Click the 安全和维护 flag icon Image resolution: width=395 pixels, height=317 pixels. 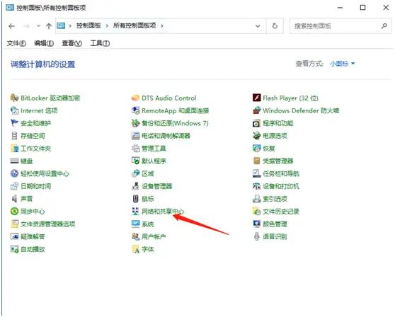[14, 123]
